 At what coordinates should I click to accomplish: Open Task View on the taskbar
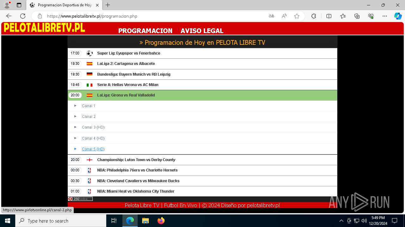coord(114,221)
